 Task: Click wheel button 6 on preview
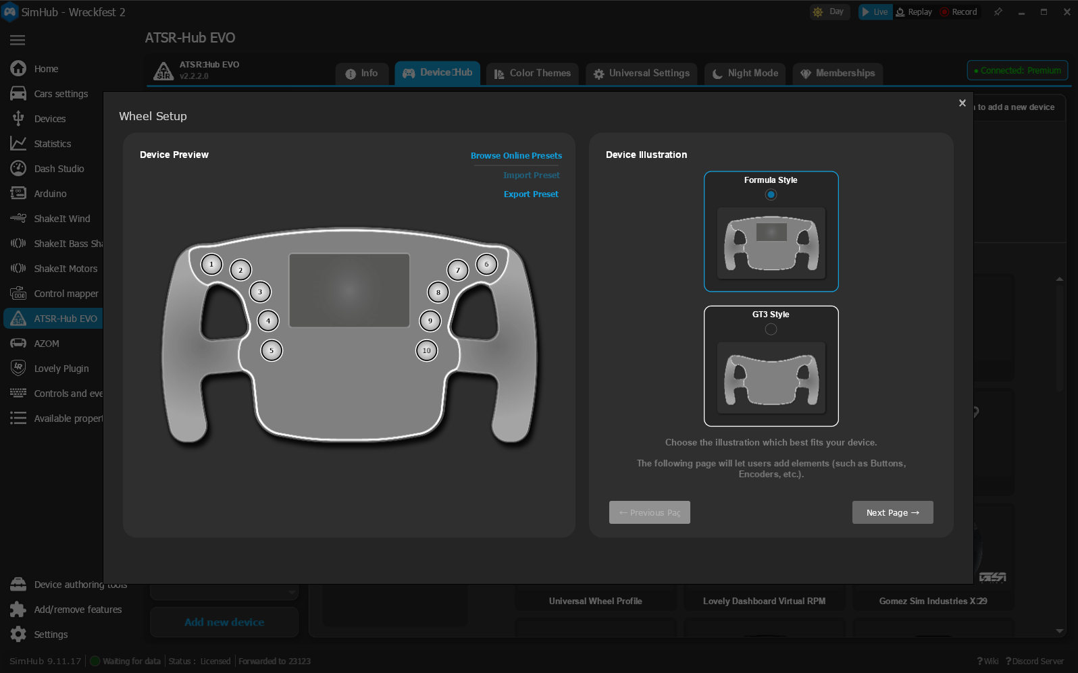[486, 265]
